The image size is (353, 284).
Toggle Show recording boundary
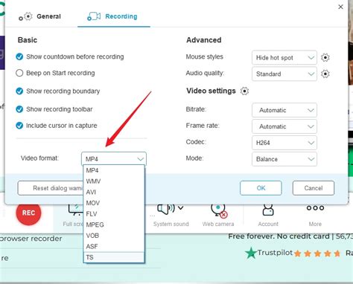click(19, 91)
